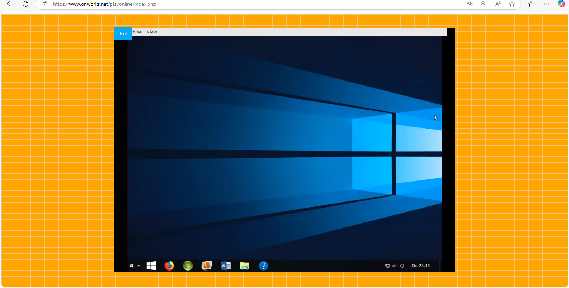Viewport: 569px width, 288px height.
Task: Click the volume speaker tray icon
Action: [x=395, y=266]
